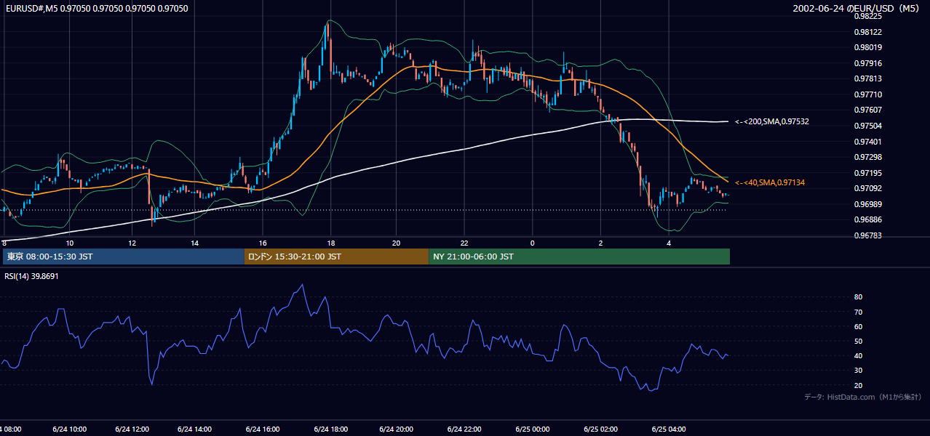Click price axis value 0.98122
This screenshot has height=436, width=930.
[x=867, y=32]
